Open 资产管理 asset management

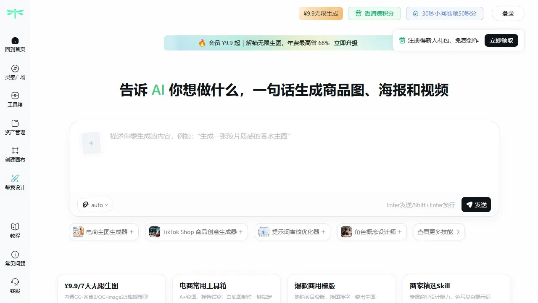tap(15, 127)
